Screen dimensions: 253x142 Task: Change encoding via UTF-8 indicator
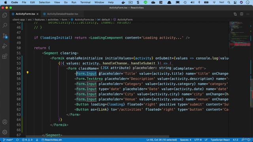pos(198,140)
